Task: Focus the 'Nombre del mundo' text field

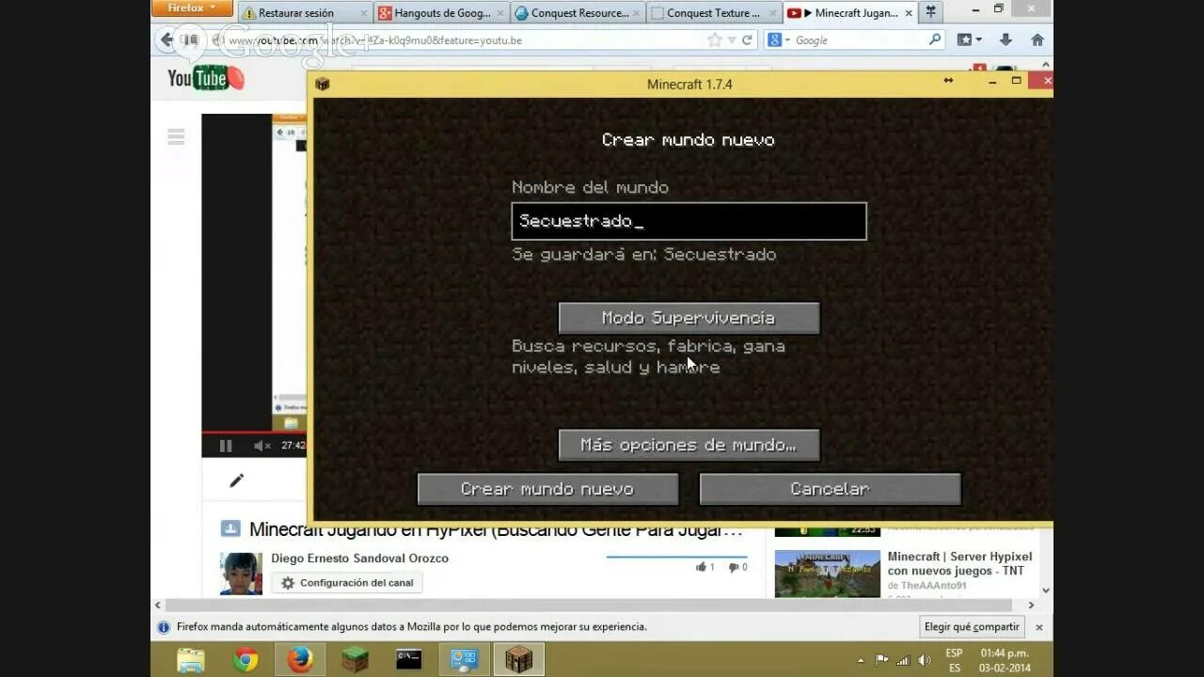Action: coord(689,221)
